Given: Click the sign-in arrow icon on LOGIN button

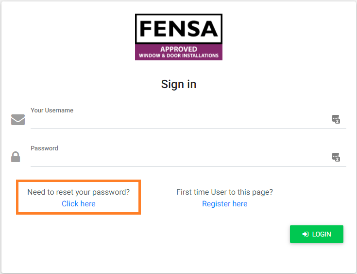Looking at the screenshot, I should pyautogui.click(x=306, y=234).
